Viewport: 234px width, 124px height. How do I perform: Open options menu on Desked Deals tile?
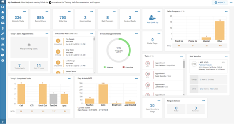137,11
